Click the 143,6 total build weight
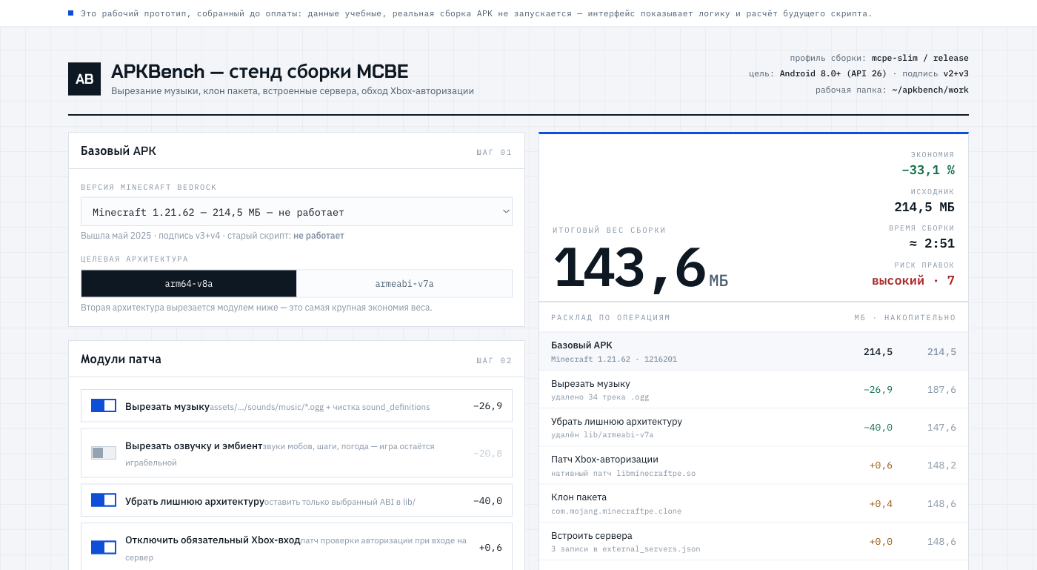The width and height of the screenshot is (1037, 570). tap(630, 268)
